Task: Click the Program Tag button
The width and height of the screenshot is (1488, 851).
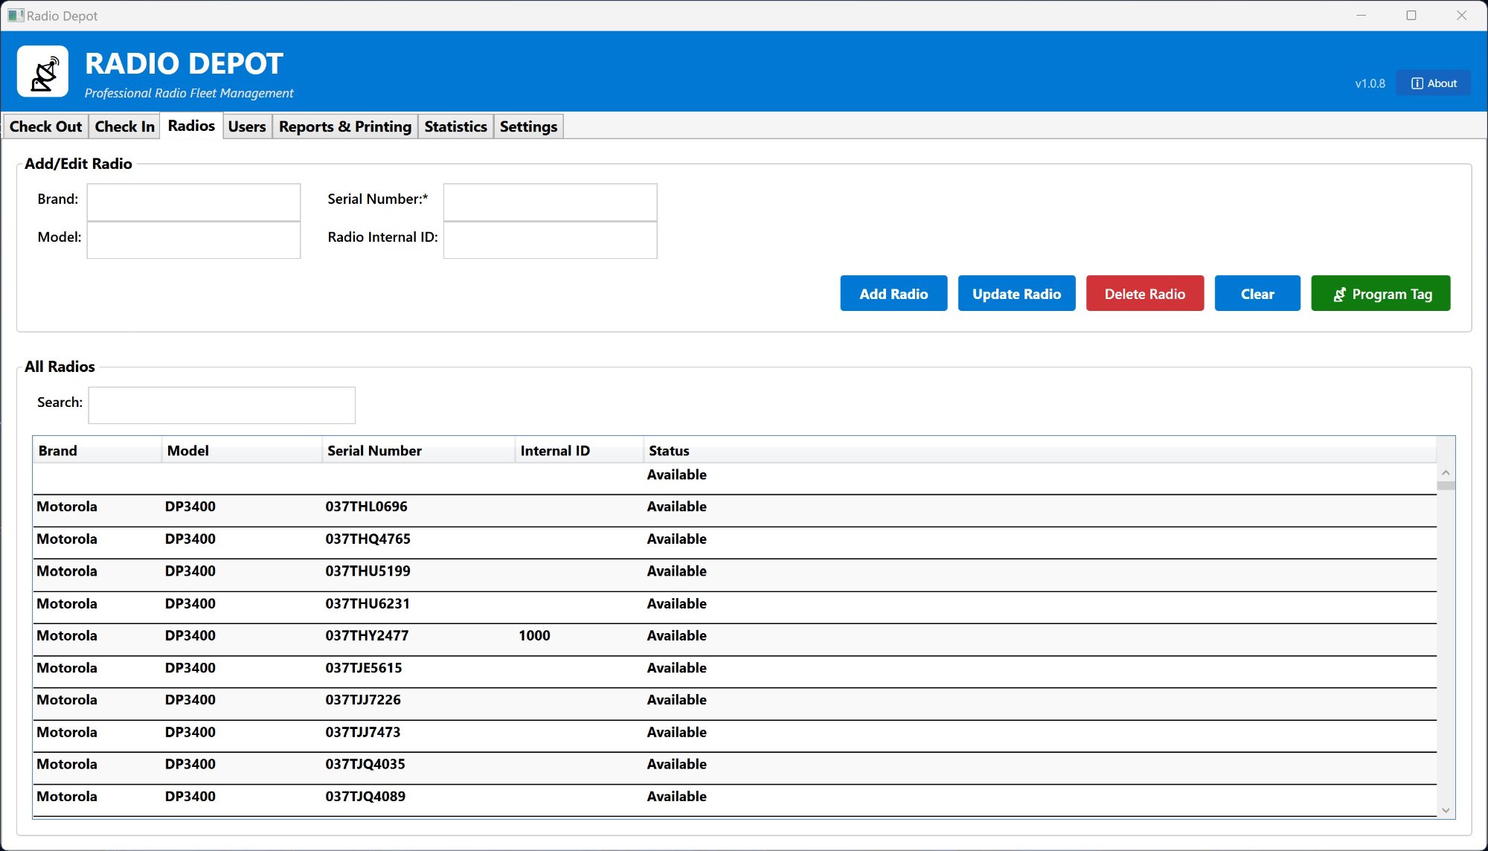Action: coord(1380,294)
